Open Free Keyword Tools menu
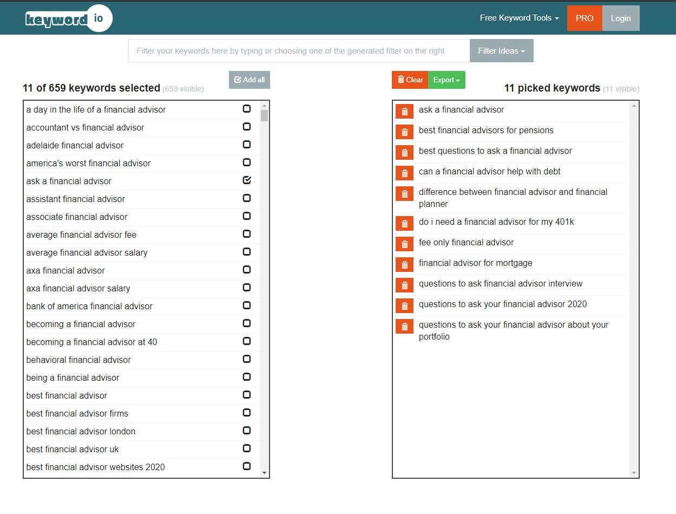 coord(519,18)
